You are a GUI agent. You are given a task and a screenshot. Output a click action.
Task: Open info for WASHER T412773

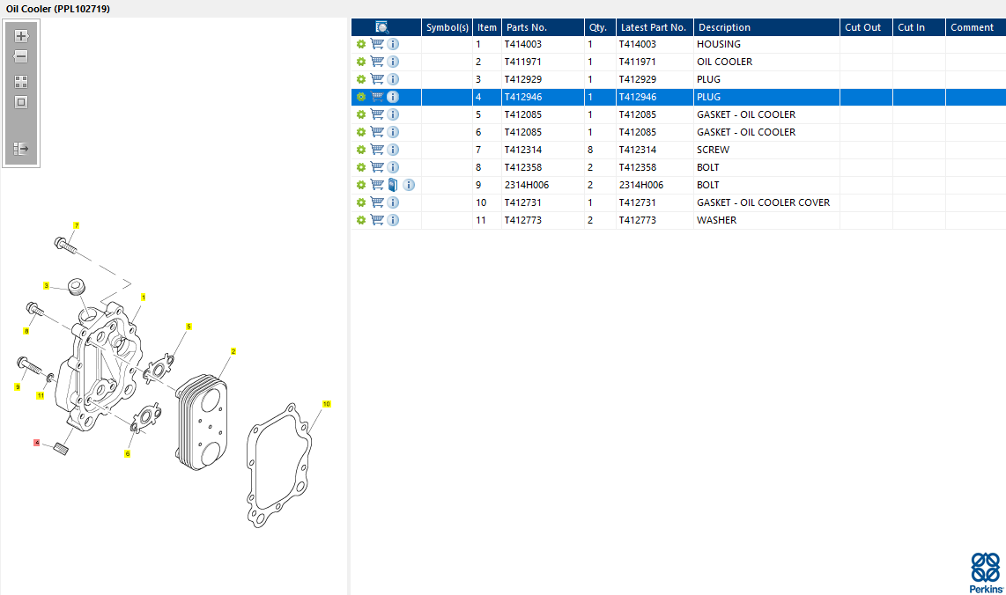click(x=393, y=220)
